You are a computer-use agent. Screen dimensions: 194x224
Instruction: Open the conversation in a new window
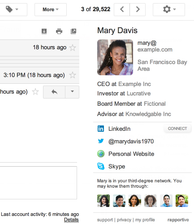click(73, 31)
